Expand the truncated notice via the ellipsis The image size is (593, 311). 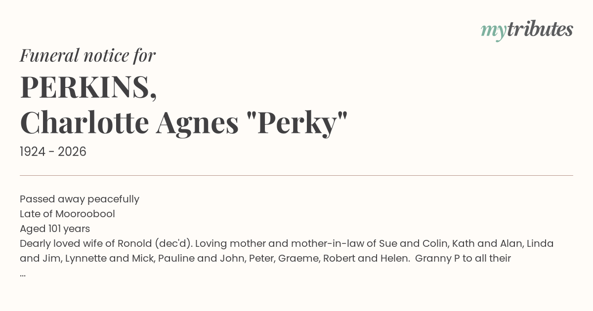tap(23, 274)
